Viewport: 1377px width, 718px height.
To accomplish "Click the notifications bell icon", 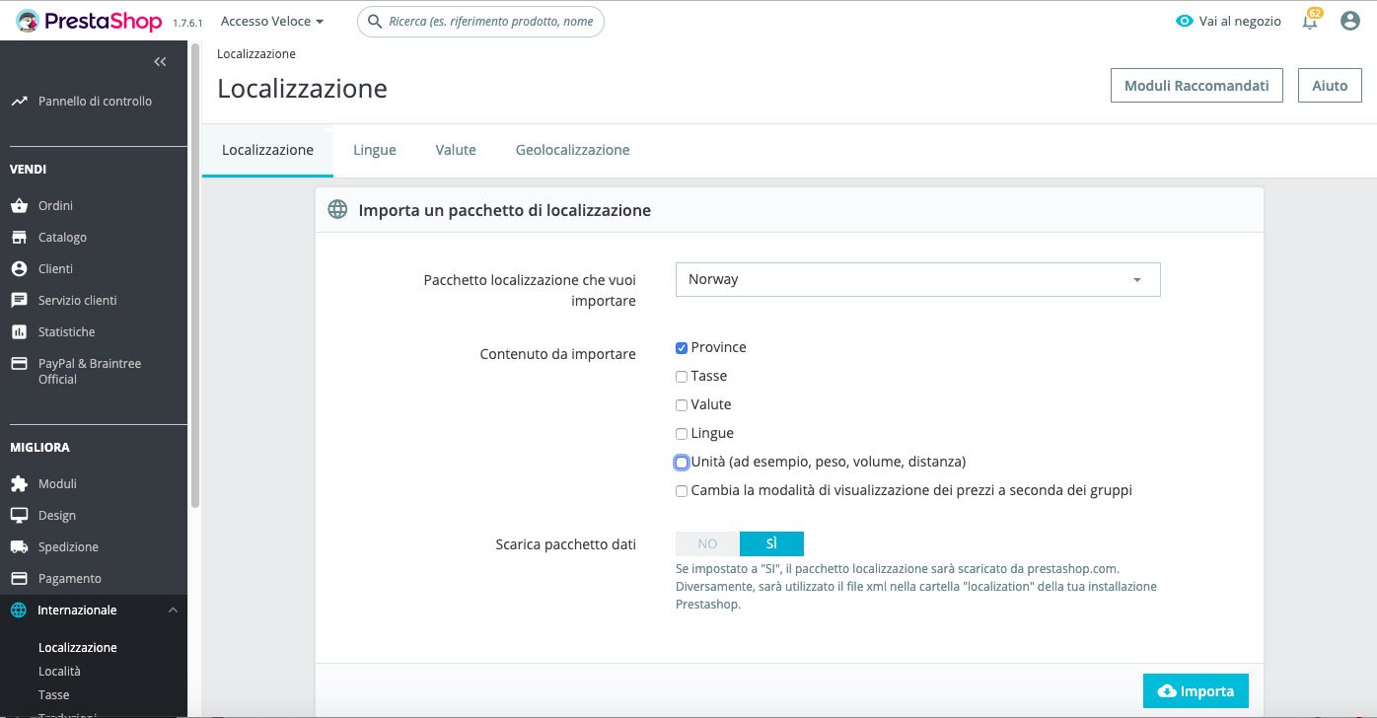I will coord(1310,22).
